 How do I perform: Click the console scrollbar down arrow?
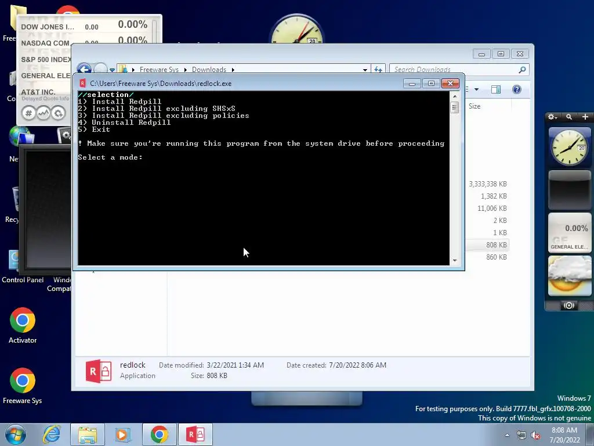pos(455,261)
